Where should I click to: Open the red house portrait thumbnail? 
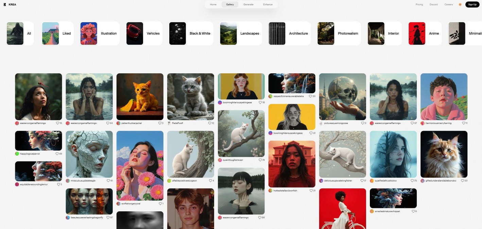coord(292,164)
